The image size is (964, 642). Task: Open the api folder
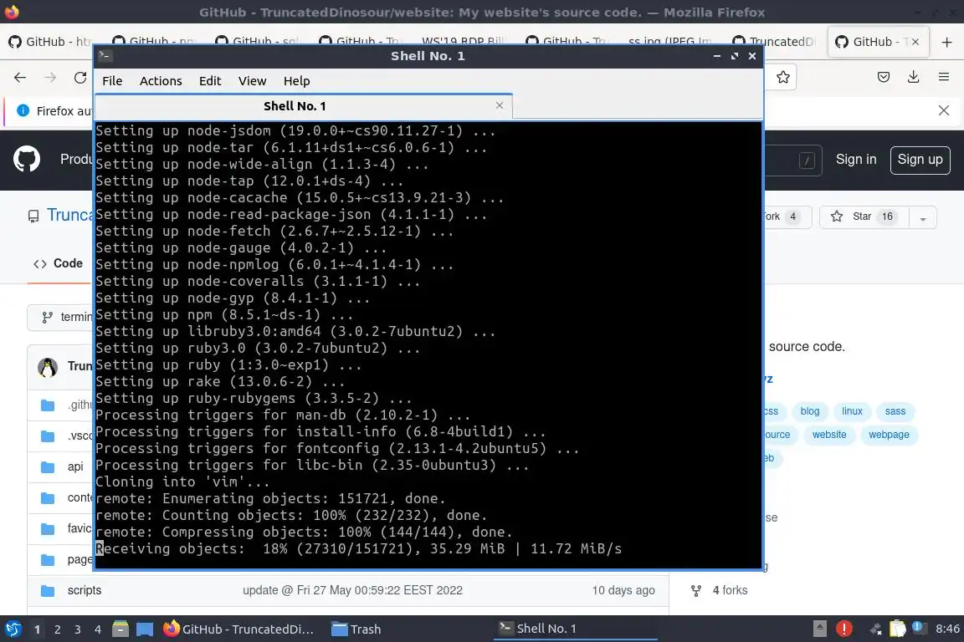pyautogui.click(x=75, y=467)
